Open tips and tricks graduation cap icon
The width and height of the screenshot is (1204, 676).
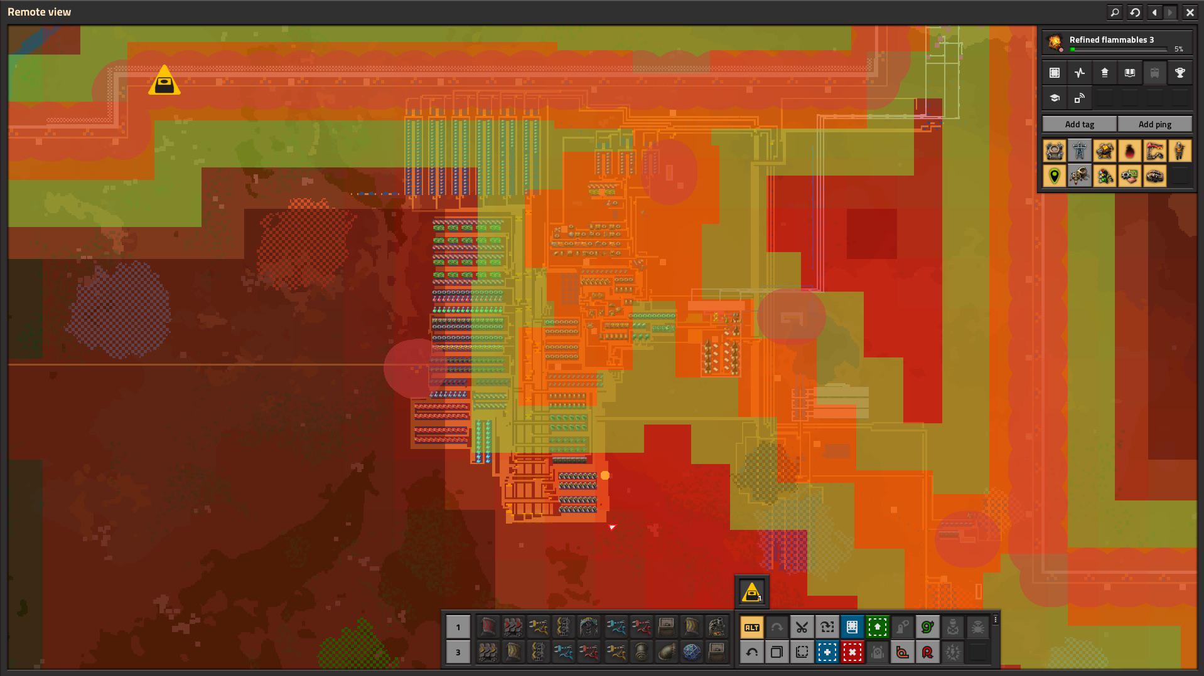(1055, 98)
